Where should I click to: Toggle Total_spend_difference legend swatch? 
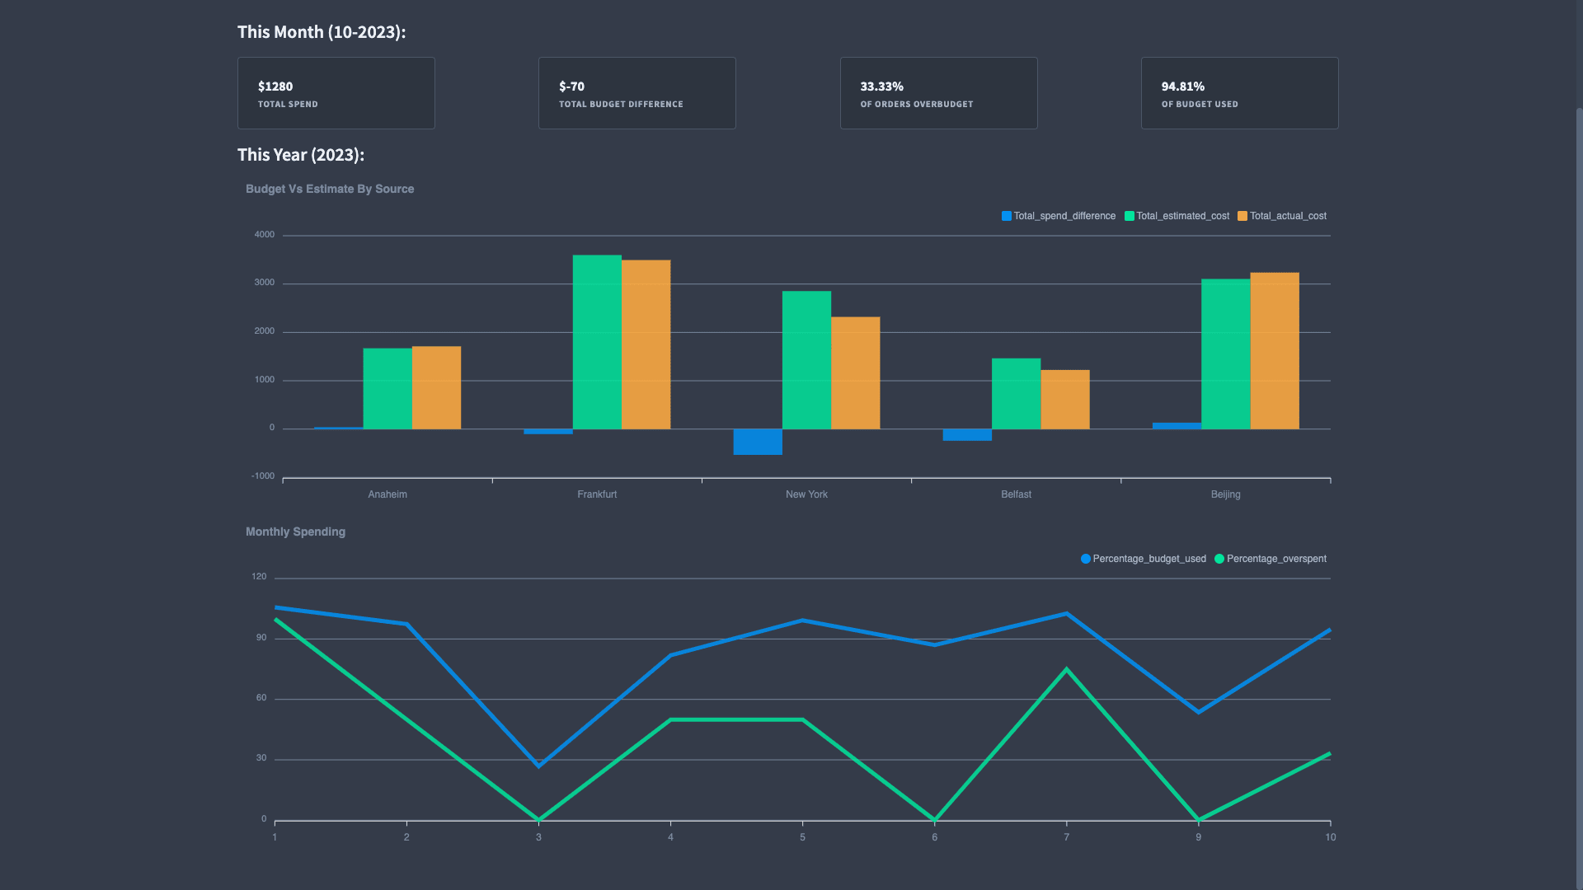pos(1006,216)
